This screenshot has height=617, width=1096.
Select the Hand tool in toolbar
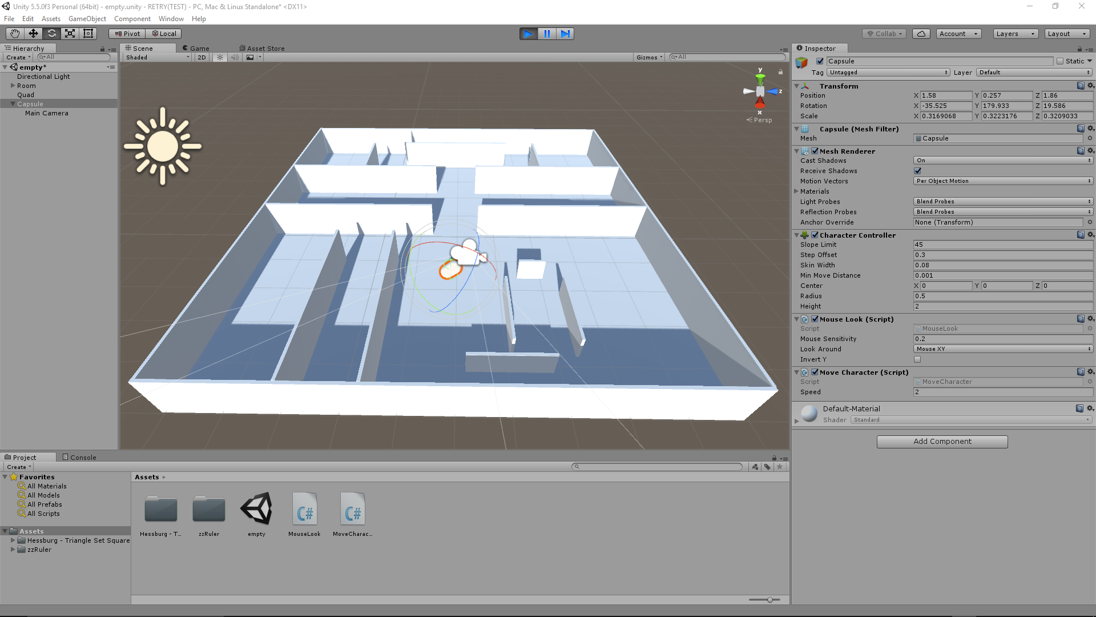15,34
